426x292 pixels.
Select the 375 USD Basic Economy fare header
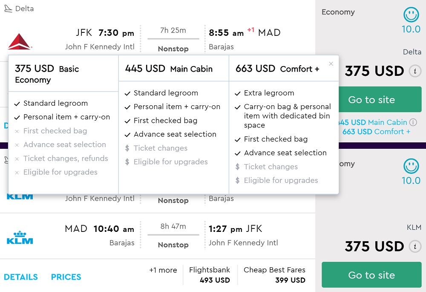pos(47,74)
